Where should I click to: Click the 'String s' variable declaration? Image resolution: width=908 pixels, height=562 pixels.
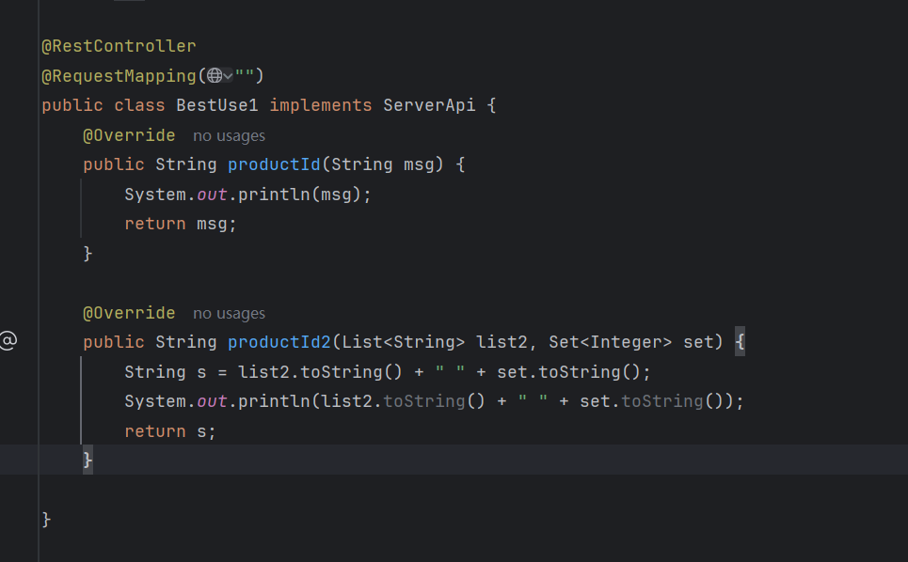166,372
